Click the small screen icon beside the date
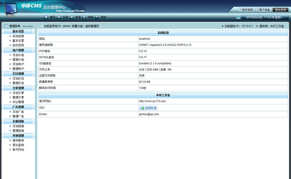Viewport: 291px width, 179px height. (238, 17)
